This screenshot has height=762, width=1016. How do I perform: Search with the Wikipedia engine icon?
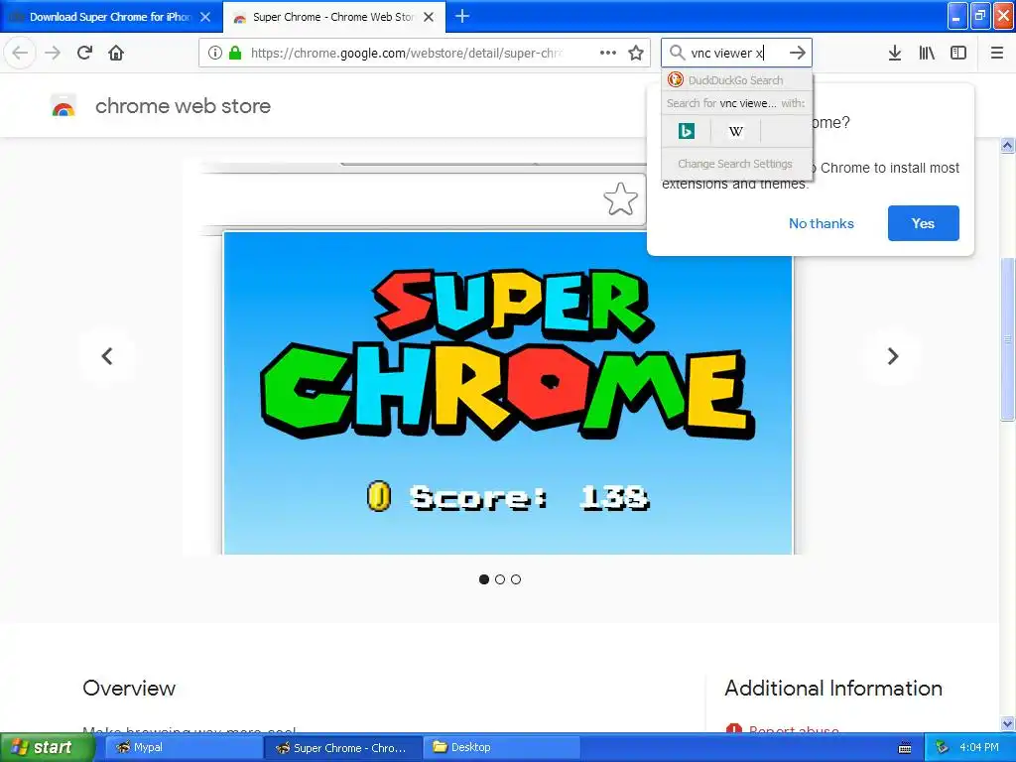click(x=735, y=131)
